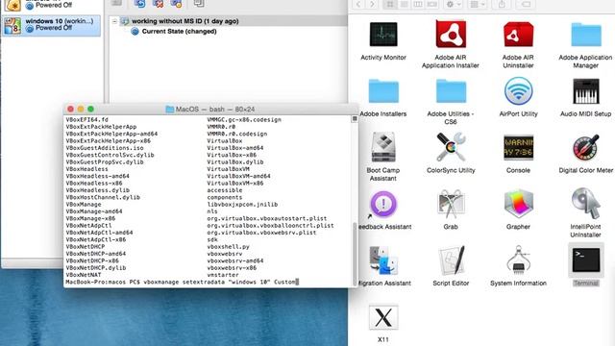Click 'VBoxNetDHCP.dylib' in Terminal
Screen dimensions: 615x346
tap(96, 268)
